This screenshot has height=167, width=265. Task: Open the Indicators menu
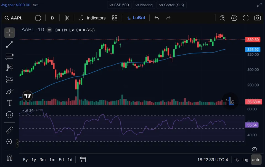[92, 18]
